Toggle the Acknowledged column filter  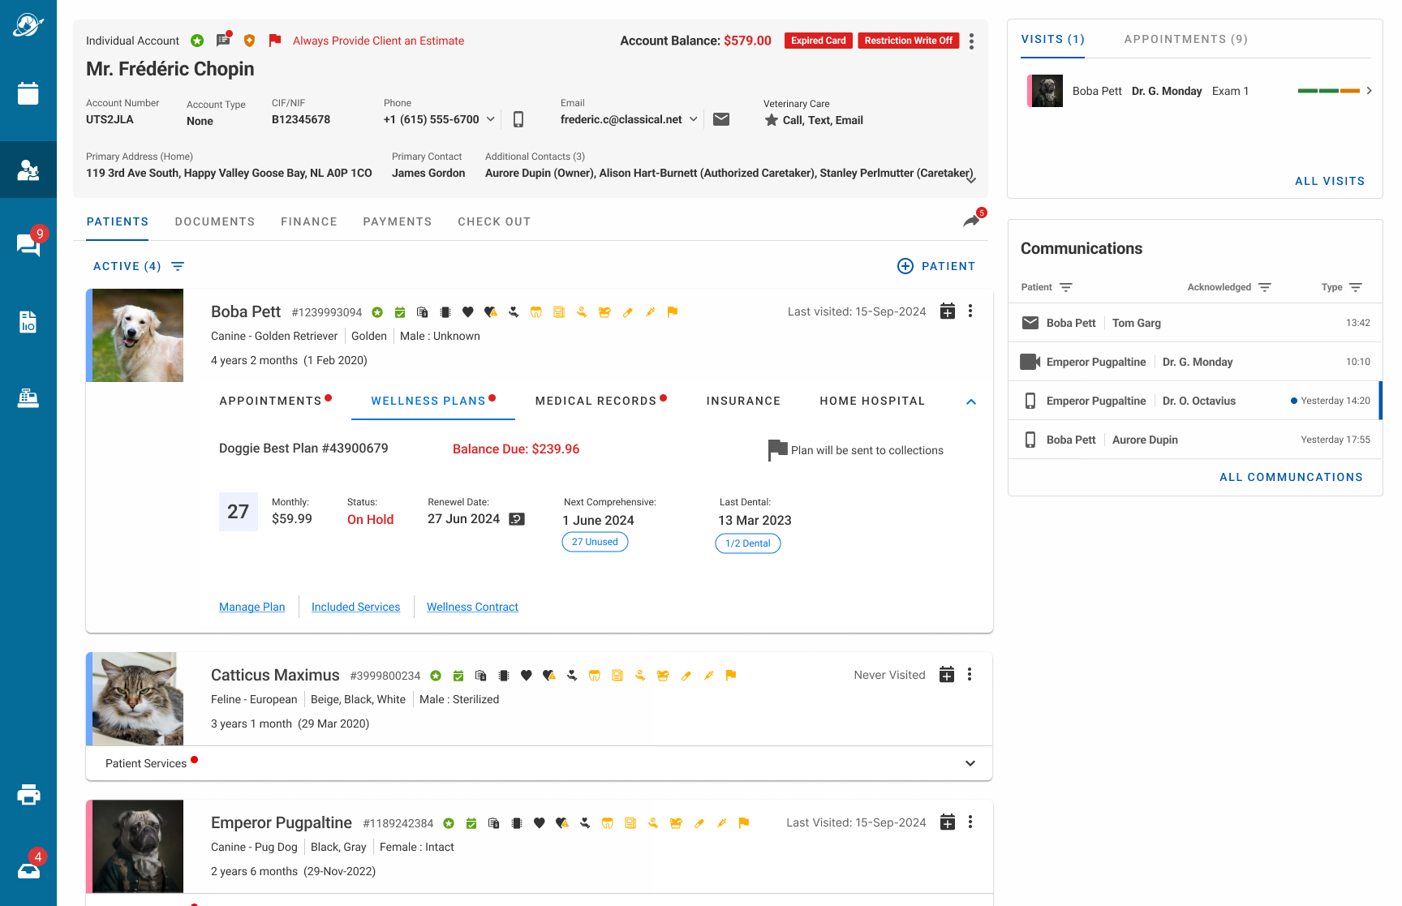pos(1264,287)
